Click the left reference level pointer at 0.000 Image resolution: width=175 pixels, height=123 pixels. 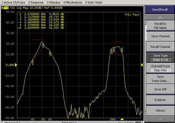coord(16,65)
